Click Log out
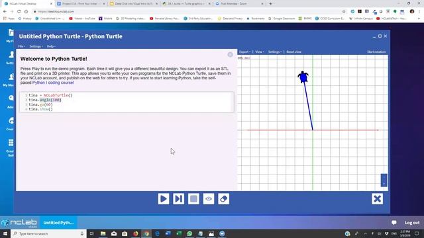This screenshot has height=238, width=424. click(x=412, y=223)
